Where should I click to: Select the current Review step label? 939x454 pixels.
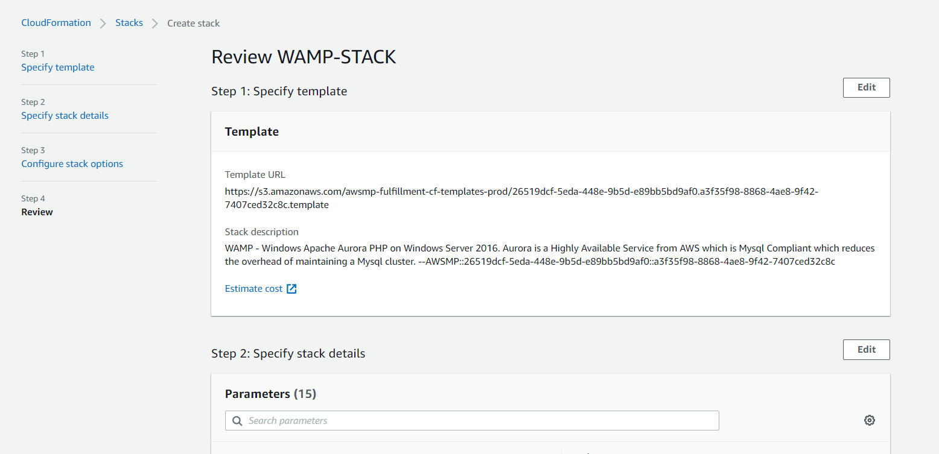37,212
